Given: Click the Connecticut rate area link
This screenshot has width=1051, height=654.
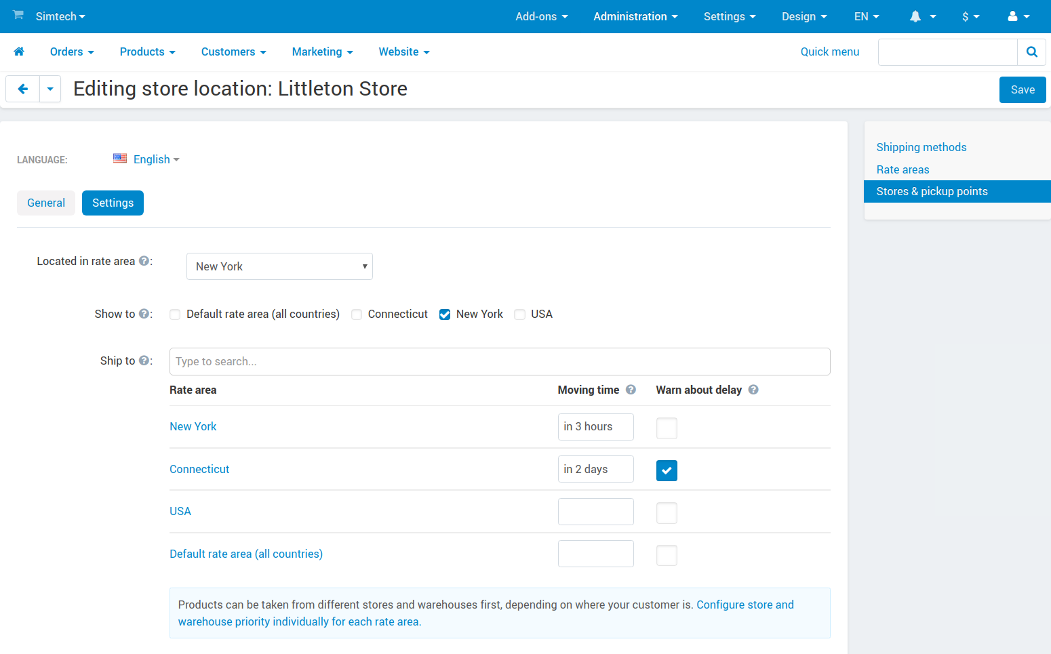Looking at the screenshot, I should click(199, 469).
